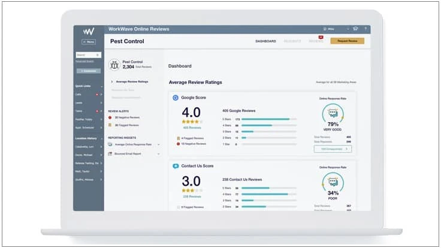Click the Pest Control bug icon
Screen dimensions: 441x248
[115, 64]
